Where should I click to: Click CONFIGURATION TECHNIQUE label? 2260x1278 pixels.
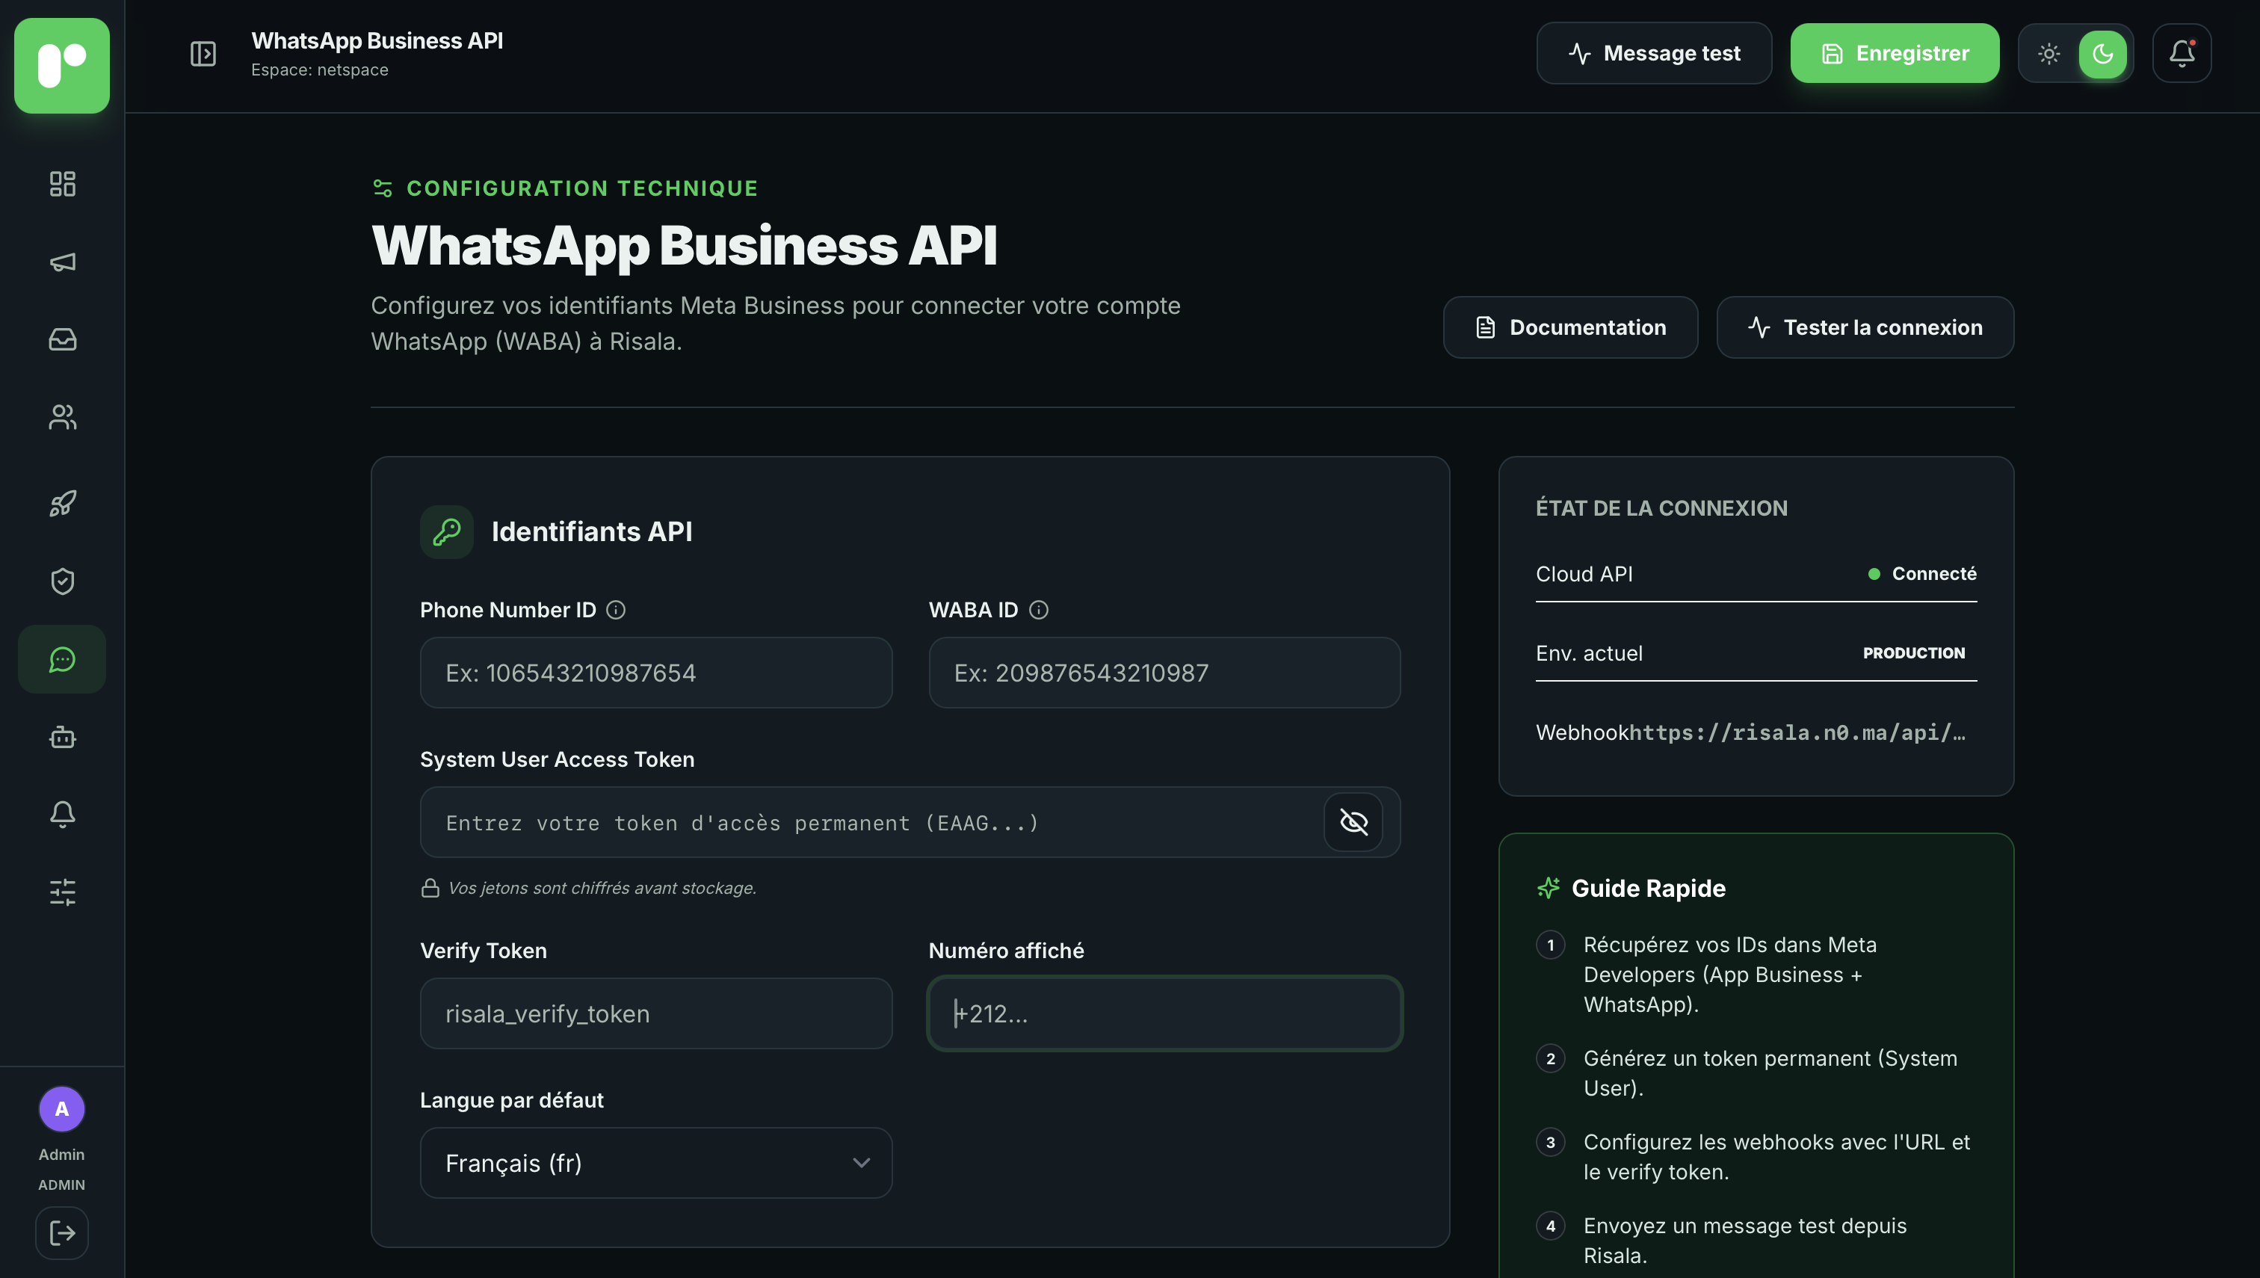(582, 189)
